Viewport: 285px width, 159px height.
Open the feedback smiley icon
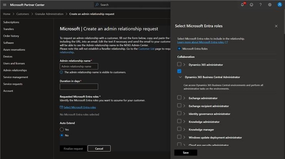coord(251,5)
